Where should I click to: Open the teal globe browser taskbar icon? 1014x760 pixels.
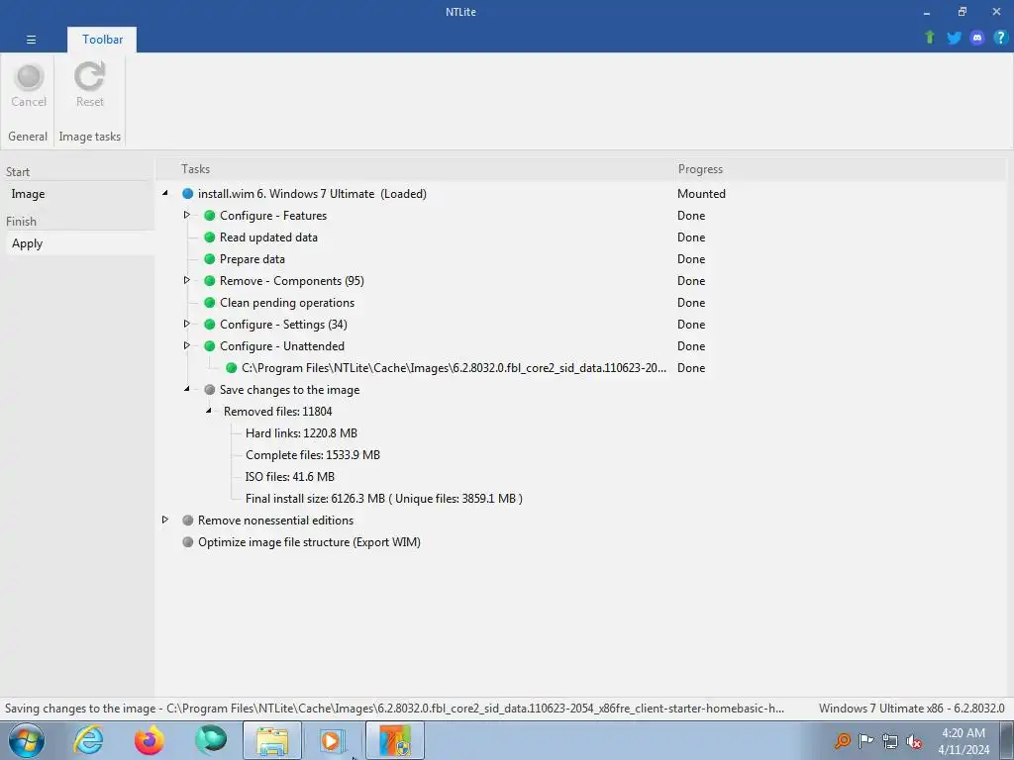211,740
